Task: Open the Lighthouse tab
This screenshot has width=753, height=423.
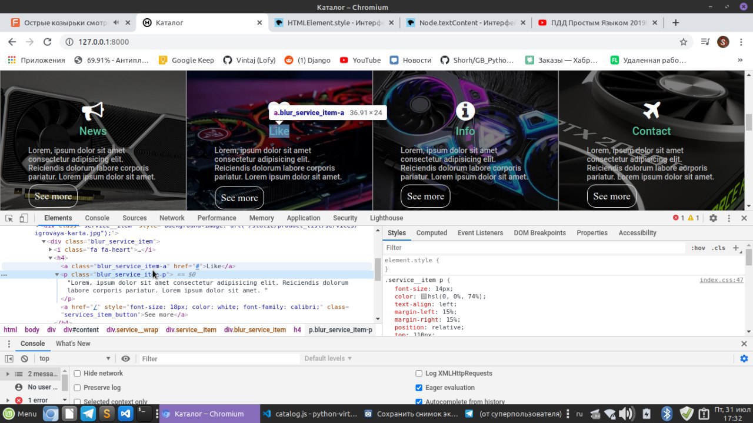Action: click(387, 218)
